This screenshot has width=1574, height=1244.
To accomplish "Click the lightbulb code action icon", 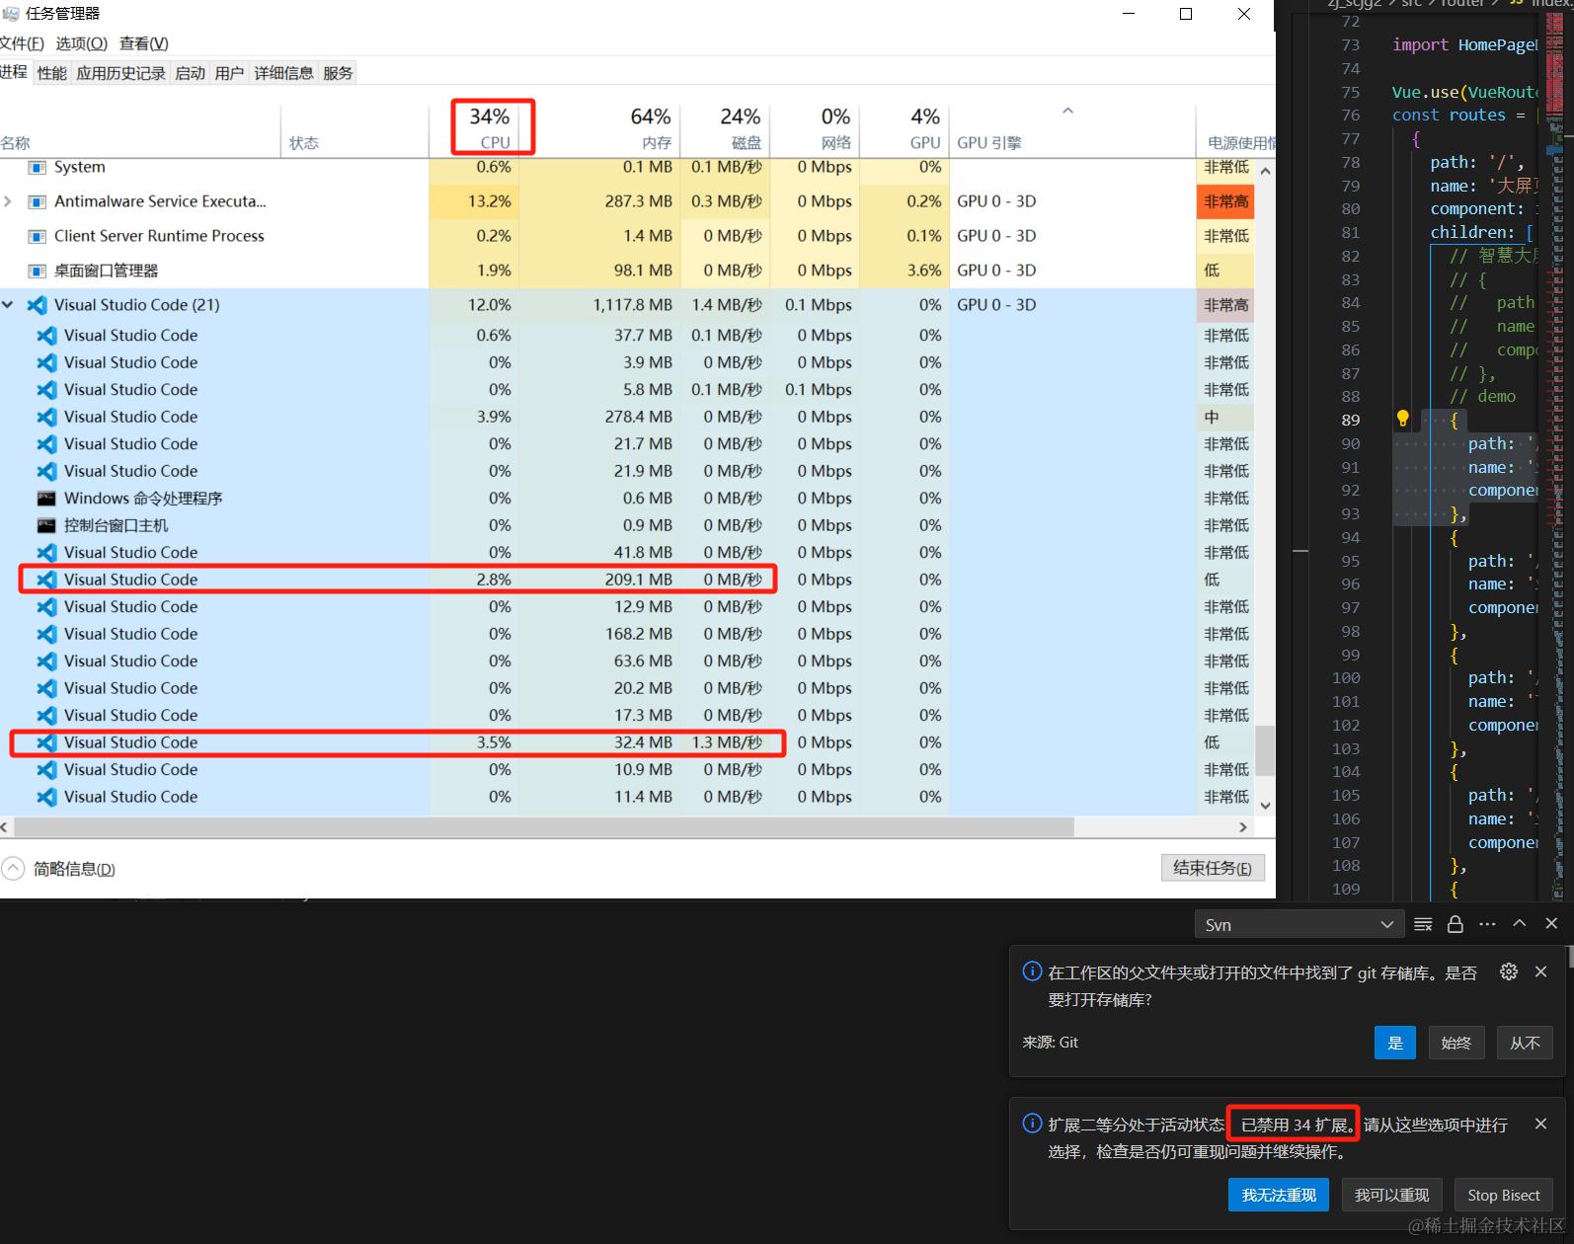I will pos(1402,419).
